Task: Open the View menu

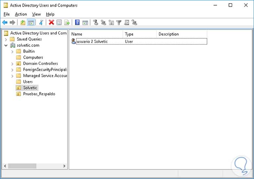Action: coord(37,14)
